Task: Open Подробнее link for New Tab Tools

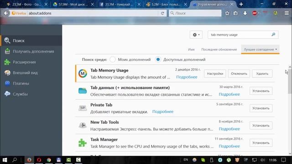Action: click(229, 129)
